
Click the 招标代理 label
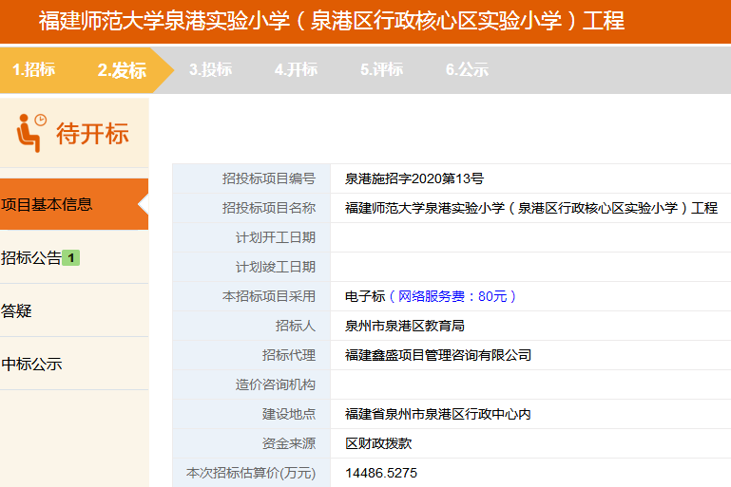click(x=289, y=355)
